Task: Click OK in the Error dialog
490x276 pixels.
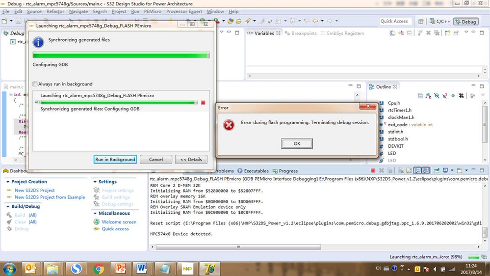Action: pos(297,143)
